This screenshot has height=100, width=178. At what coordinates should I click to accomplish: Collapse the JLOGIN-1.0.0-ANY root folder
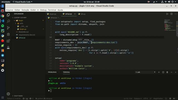pos(20,17)
